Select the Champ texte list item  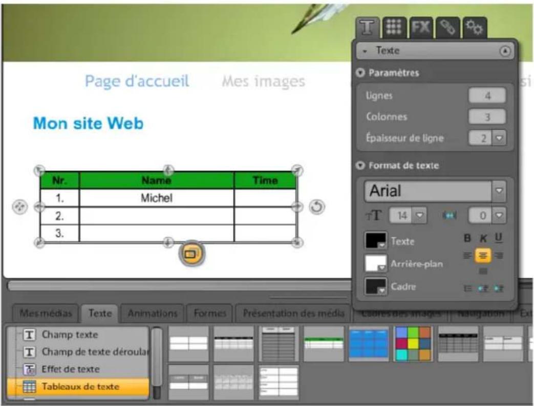[x=78, y=335]
